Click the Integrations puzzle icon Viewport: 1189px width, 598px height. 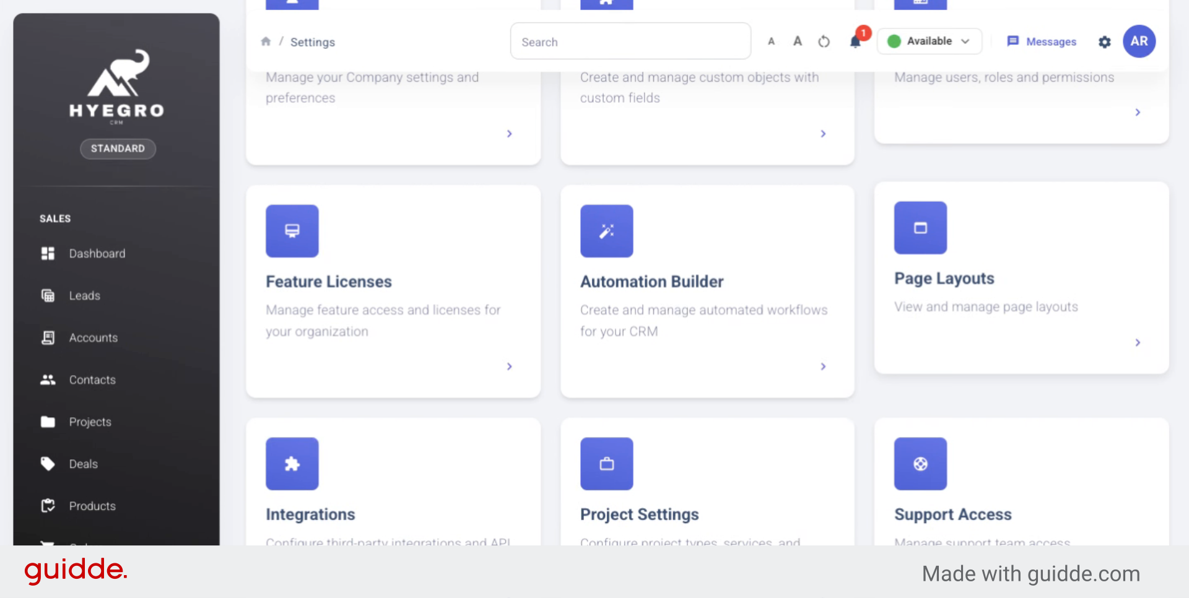click(x=292, y=464)
